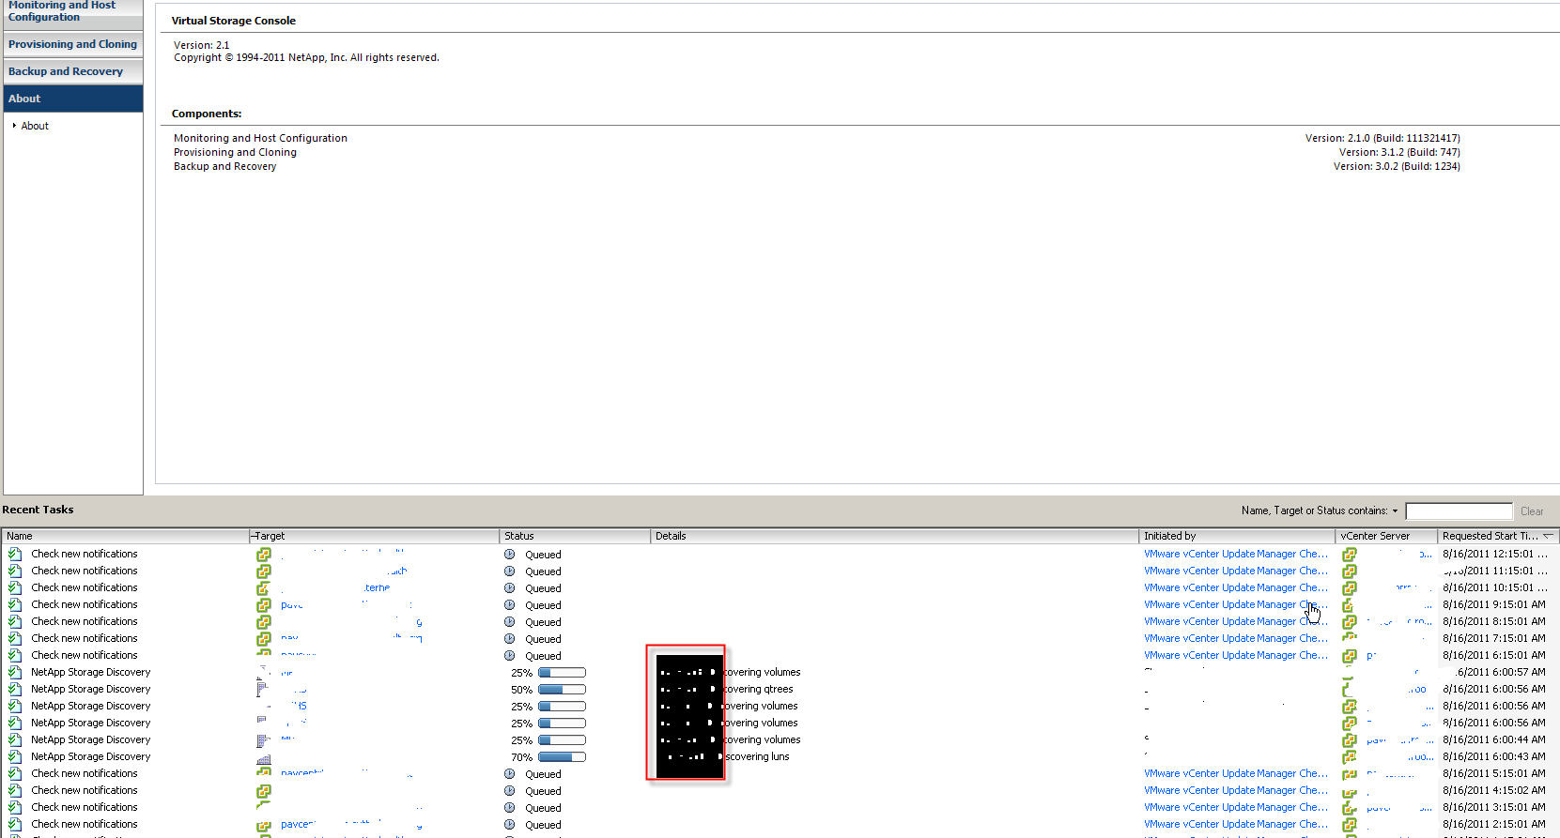The height and width of the screenshot is (838, 1560).
Task: Open the Backup and Recovery panel
Action: 73,71
